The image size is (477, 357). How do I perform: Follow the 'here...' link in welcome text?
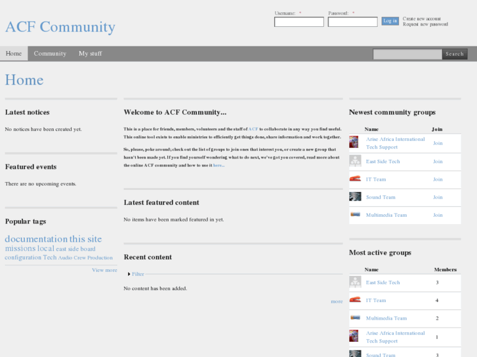click(x=218, y=165)
